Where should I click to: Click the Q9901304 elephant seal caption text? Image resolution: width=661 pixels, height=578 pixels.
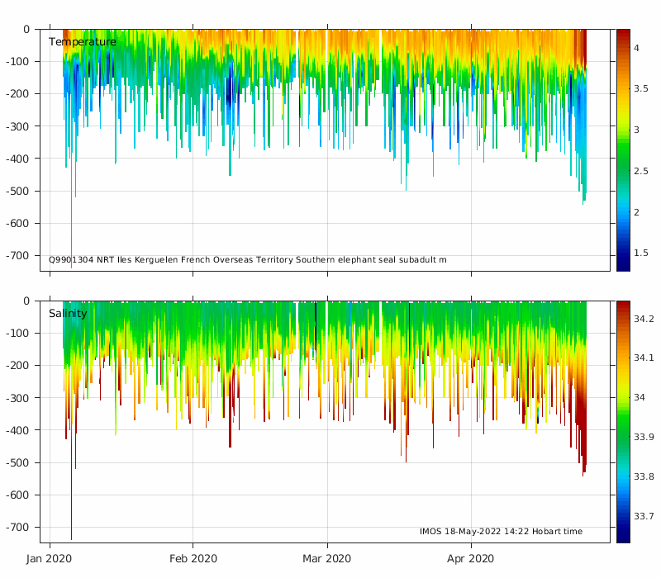click(x=248, y=260)
